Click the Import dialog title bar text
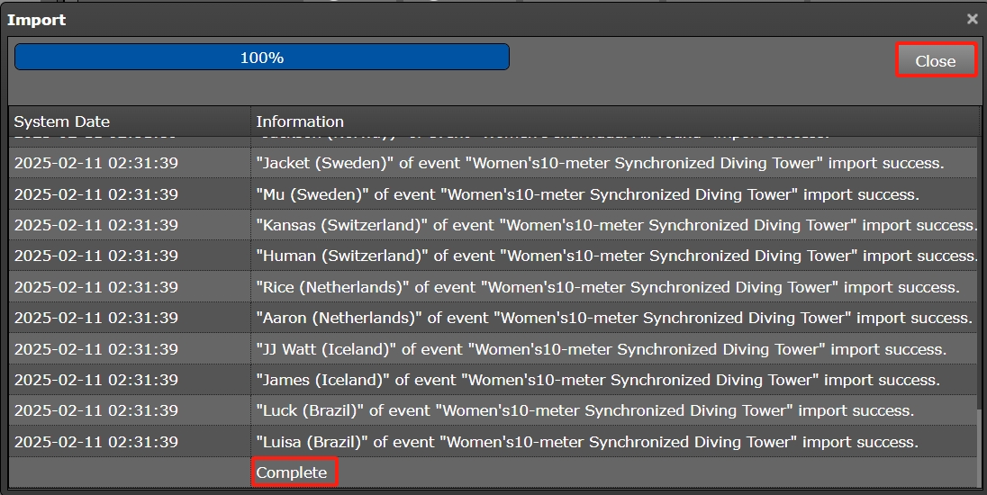 pyautogui.click(x=37, y=19)
